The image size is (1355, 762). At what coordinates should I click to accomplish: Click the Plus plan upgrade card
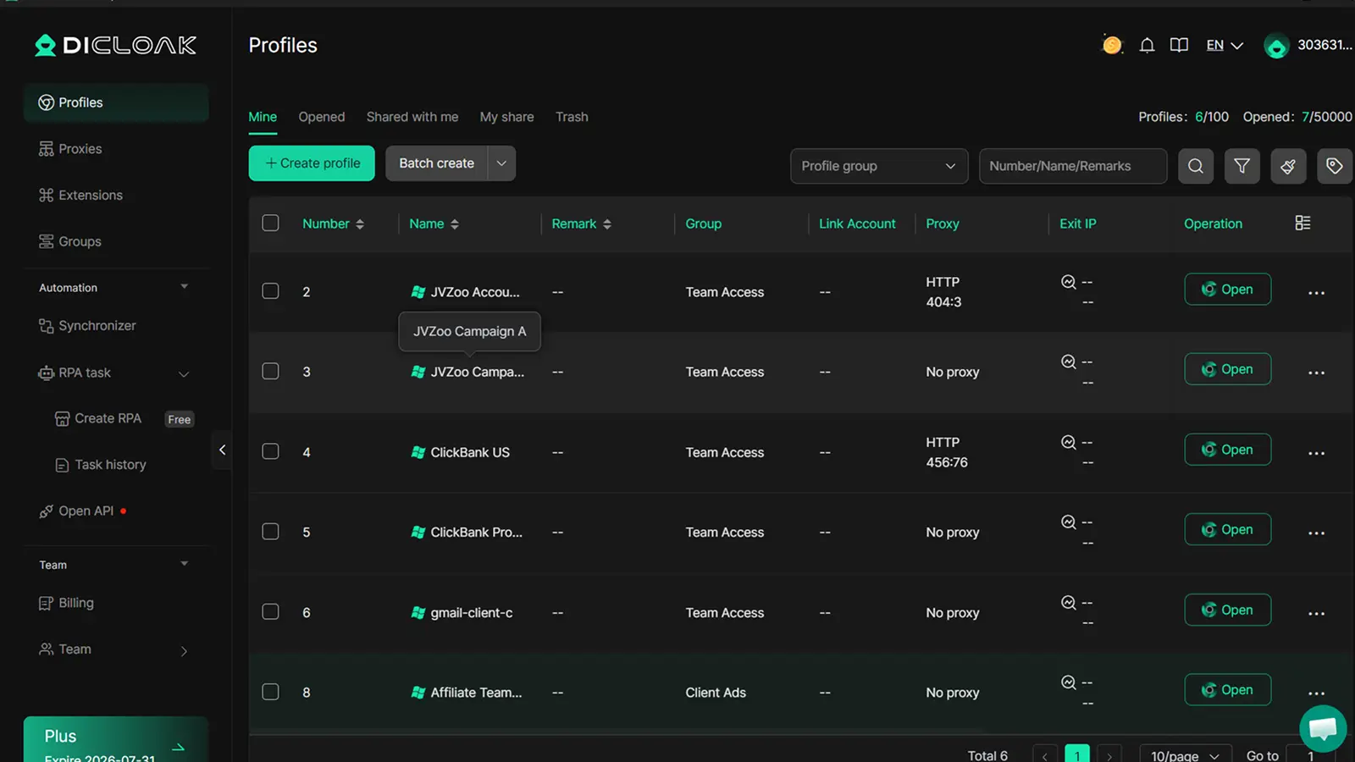click(x=116, y=740)
